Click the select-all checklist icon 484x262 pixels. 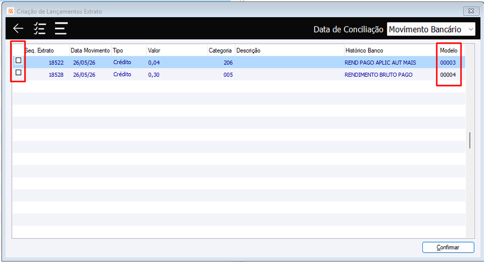(40, 28)
